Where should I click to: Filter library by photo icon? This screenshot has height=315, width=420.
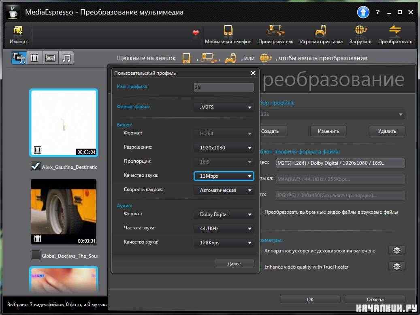pyautogui.click(x=50, y=58)
